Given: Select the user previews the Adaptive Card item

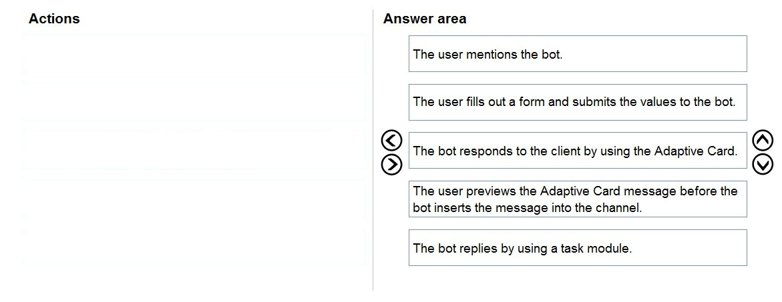Looking at the screenshot, I should coord(578,199).
